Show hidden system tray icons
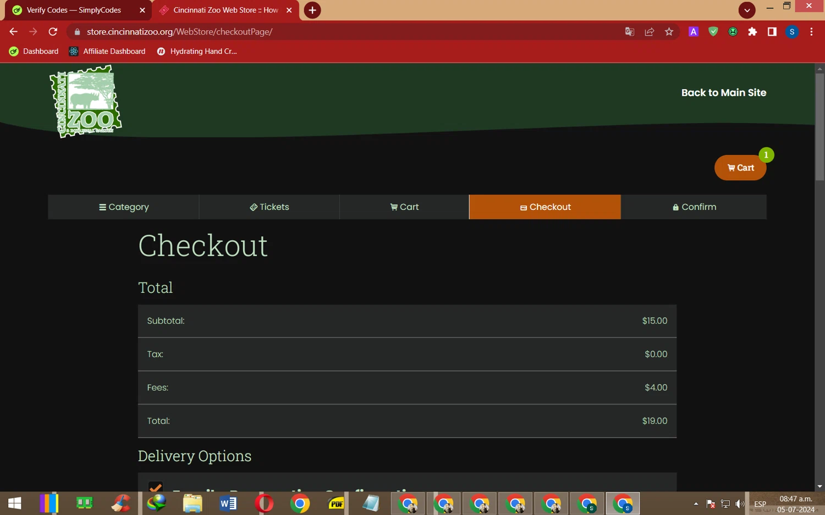Viewport: 825px width, 515px height. click(x=696, y=504)
